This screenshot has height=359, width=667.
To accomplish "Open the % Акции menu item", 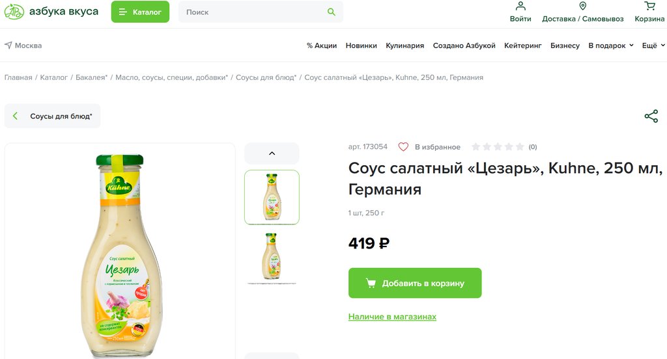I will point(322,46).
